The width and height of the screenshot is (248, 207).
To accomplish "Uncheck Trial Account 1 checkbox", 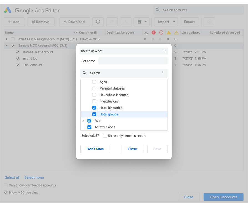I will point(18,65).
